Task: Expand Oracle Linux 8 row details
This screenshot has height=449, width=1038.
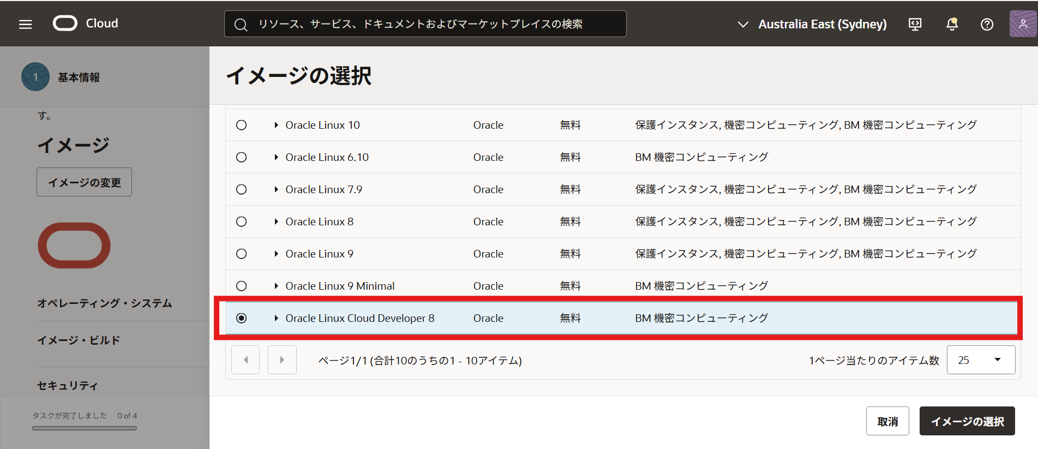Action: coord(276,221)
